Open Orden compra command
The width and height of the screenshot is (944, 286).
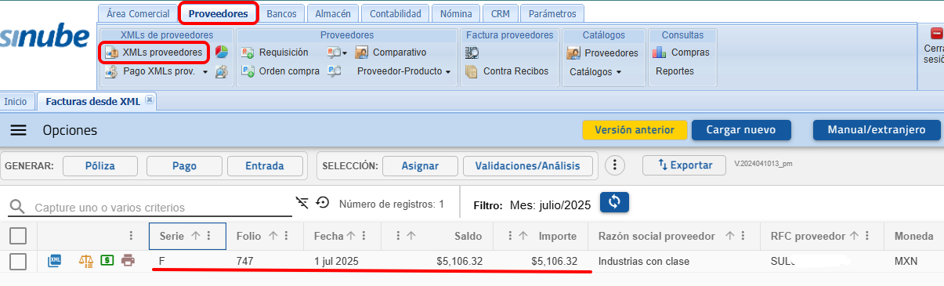280,71
